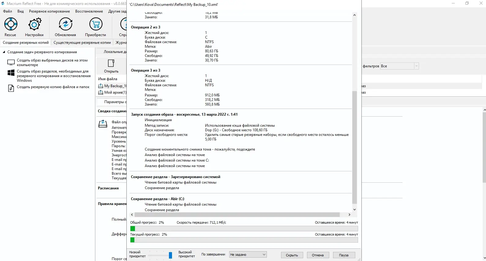This screenshot has height=261, width=486.
Task: Click the Открыть document icon
Action: point(111,63)
